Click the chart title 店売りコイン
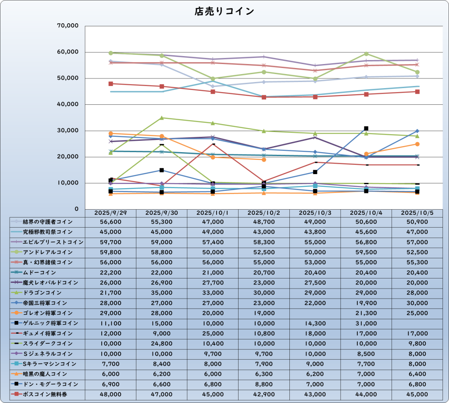The height and width of the screenshot is (403, 449). pos(224,11)
